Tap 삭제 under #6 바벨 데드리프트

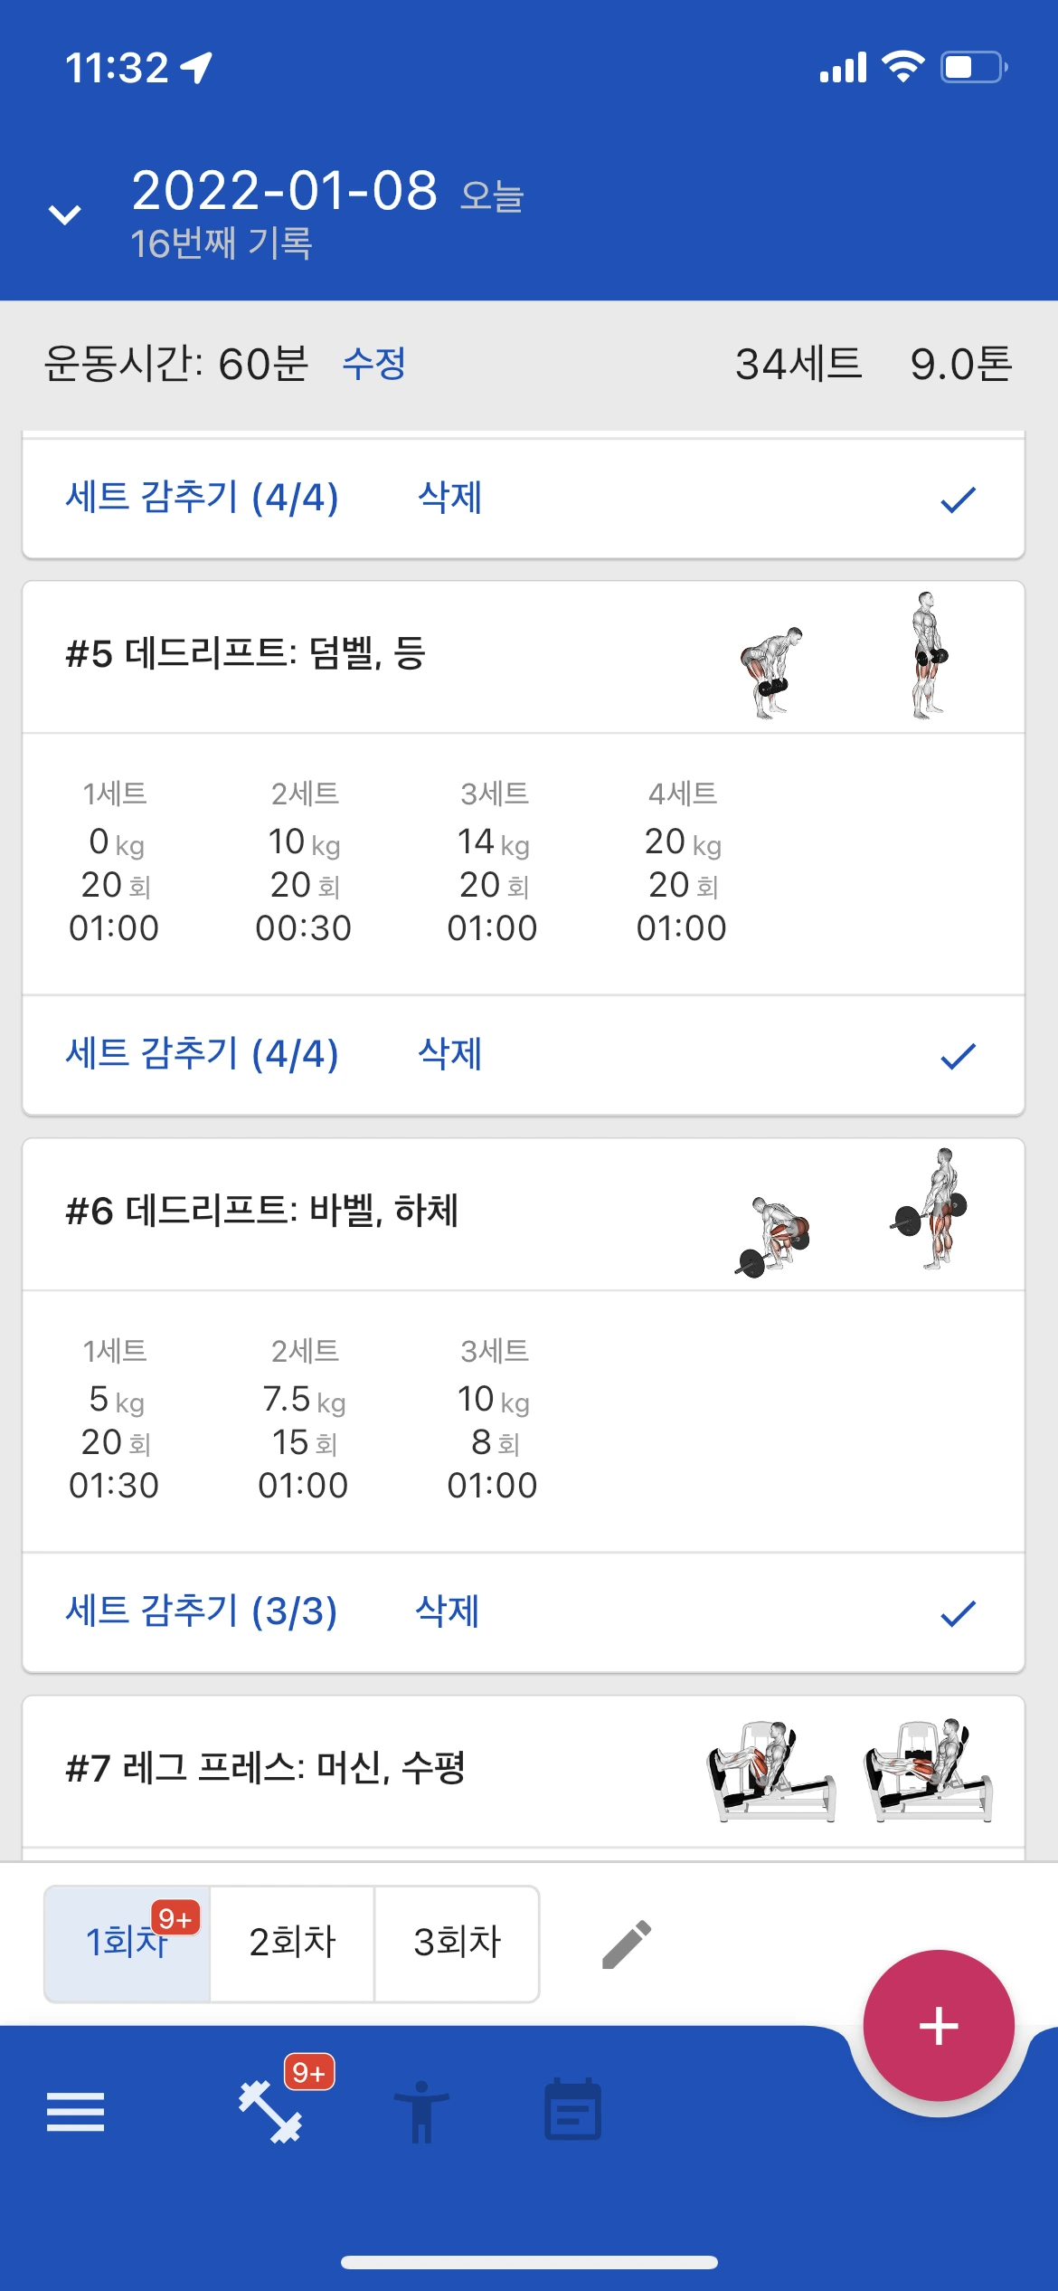click(x=447, y=1611)
